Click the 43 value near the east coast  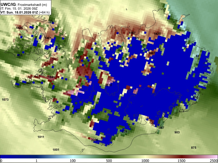tap(197, 56)
